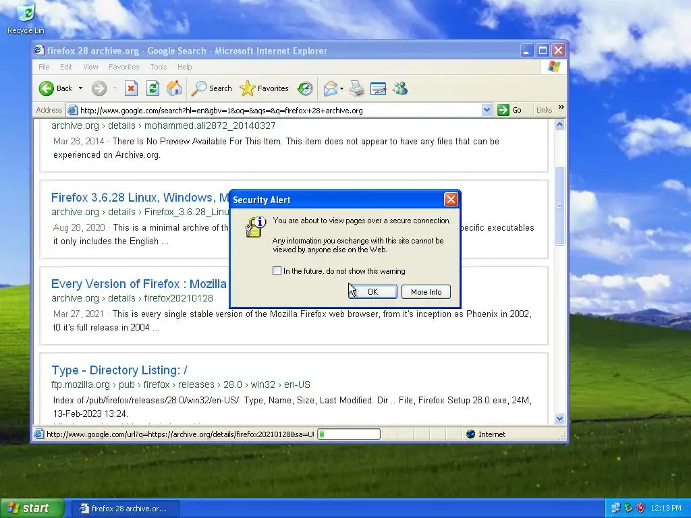The width and height of the screenshot is (691, 518).
Task: Expand the Forward button dropdown arrow
Action: [x=115, y=88]
